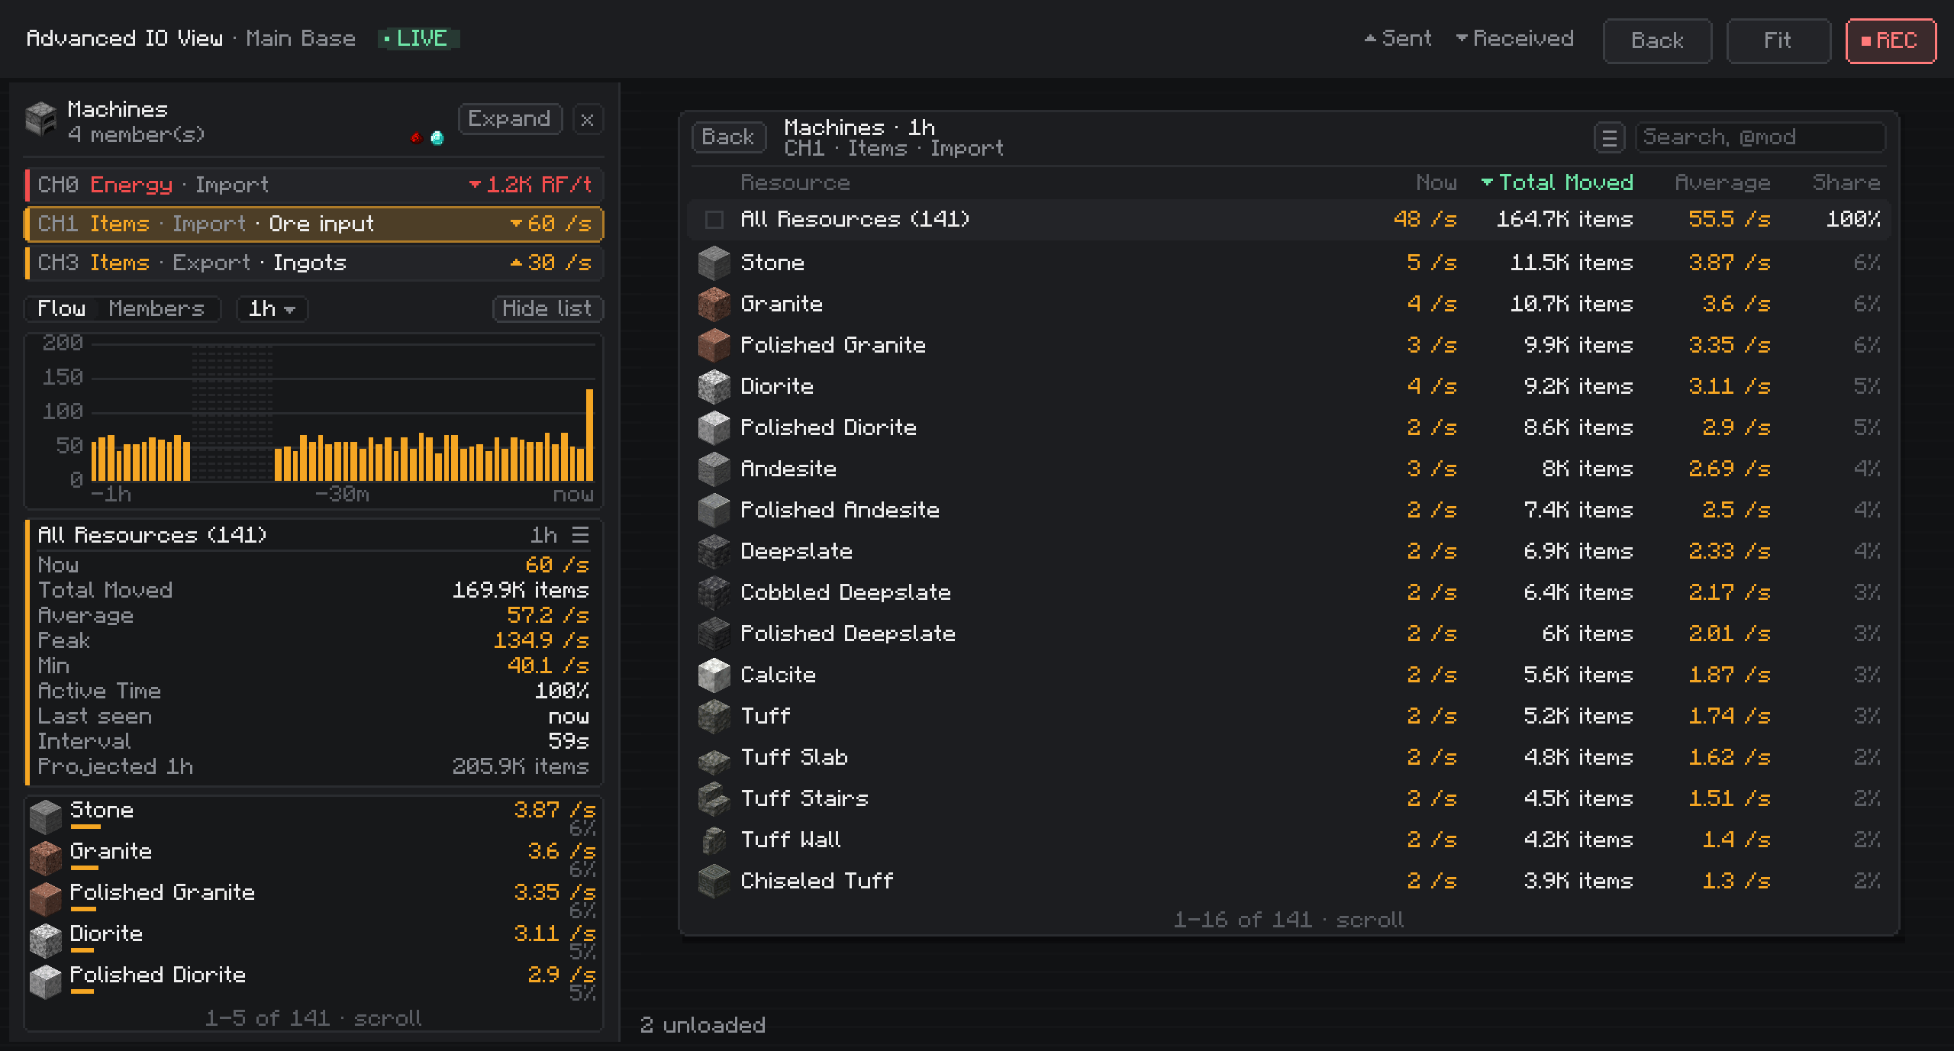Click the Polished Granite icon in resource table

[x=714, y=345]
